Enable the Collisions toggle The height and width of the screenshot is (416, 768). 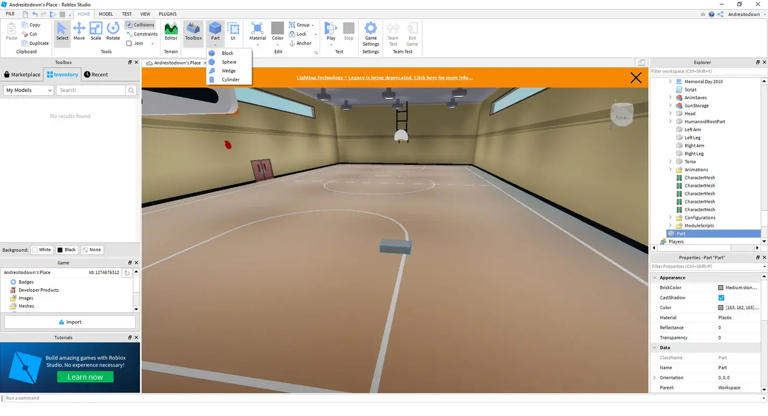coord(140,24)
